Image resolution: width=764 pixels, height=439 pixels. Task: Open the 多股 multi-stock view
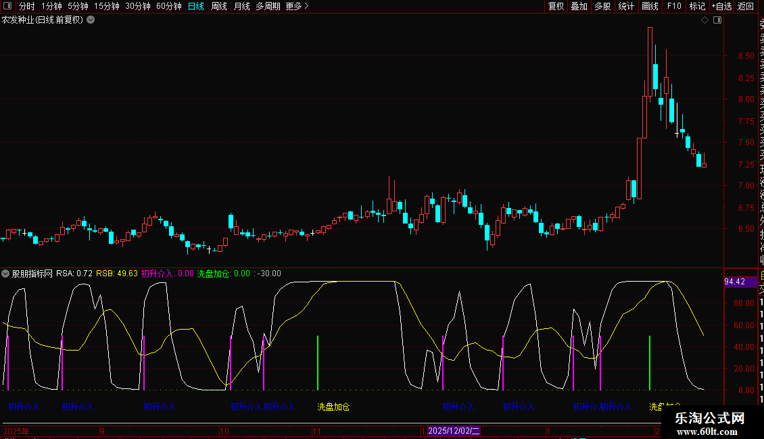click(x=602, y=6)
